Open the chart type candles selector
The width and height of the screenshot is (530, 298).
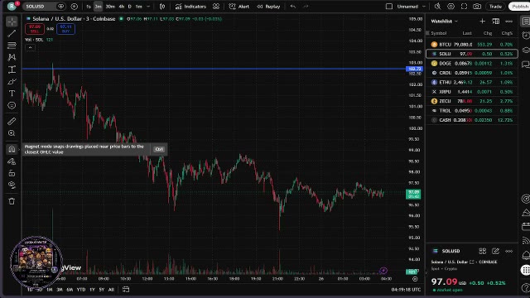point(162,7)
